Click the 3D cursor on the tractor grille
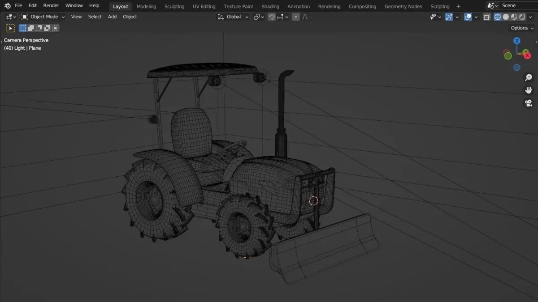 (313, 201)
